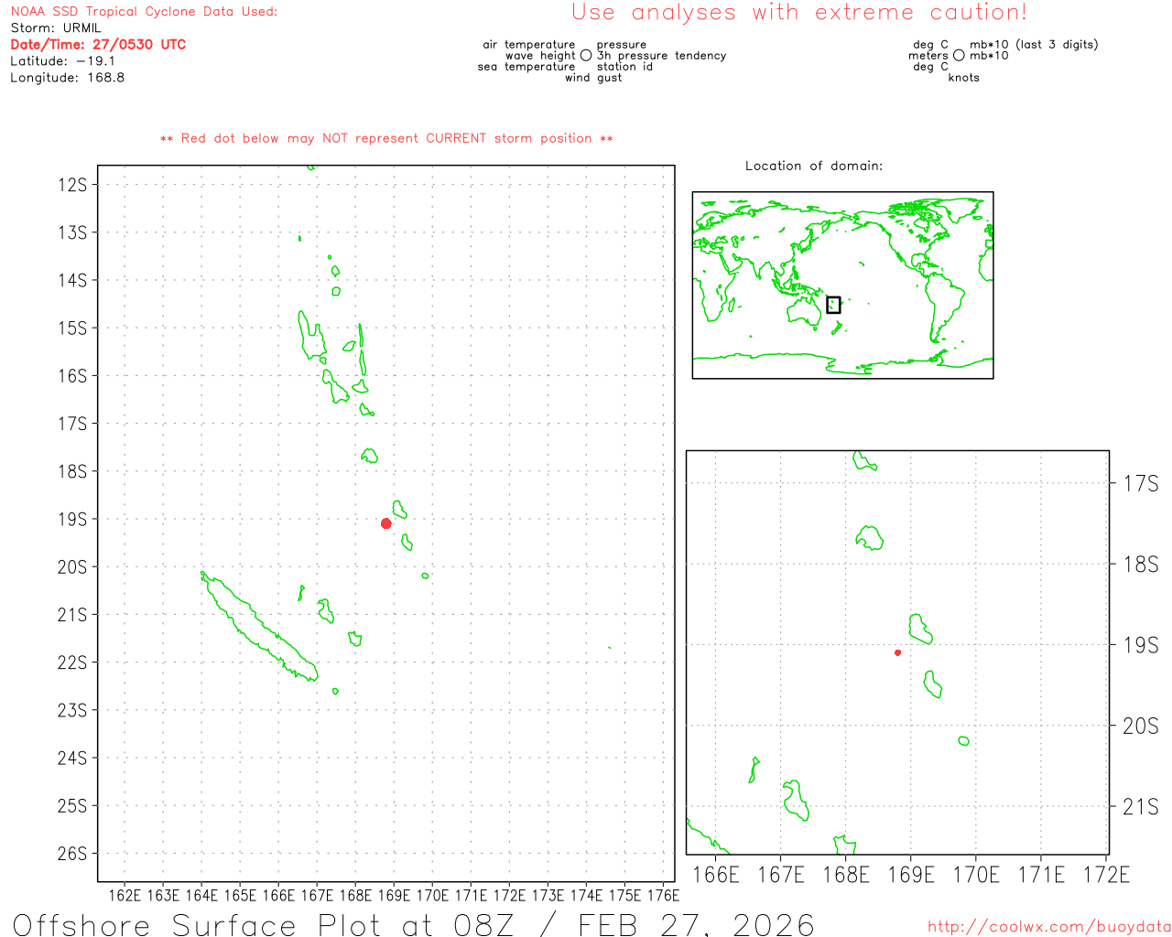1172x937 pixels.
Task: Click 'air temperature' legend label
Action: coord(529,45)
